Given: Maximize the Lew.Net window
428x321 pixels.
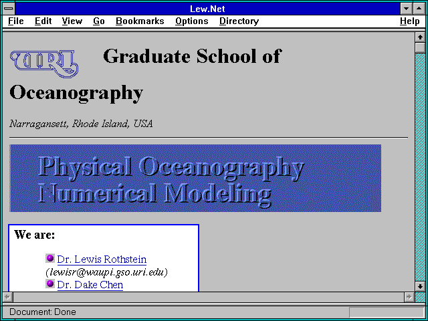Looking at the screenshot, I should (x=419, y=9).
